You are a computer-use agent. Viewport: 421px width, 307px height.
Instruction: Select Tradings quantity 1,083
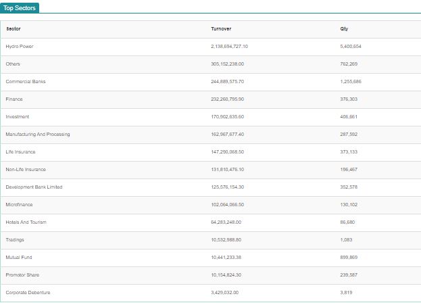pyautogui.click(x=346, y=239)
